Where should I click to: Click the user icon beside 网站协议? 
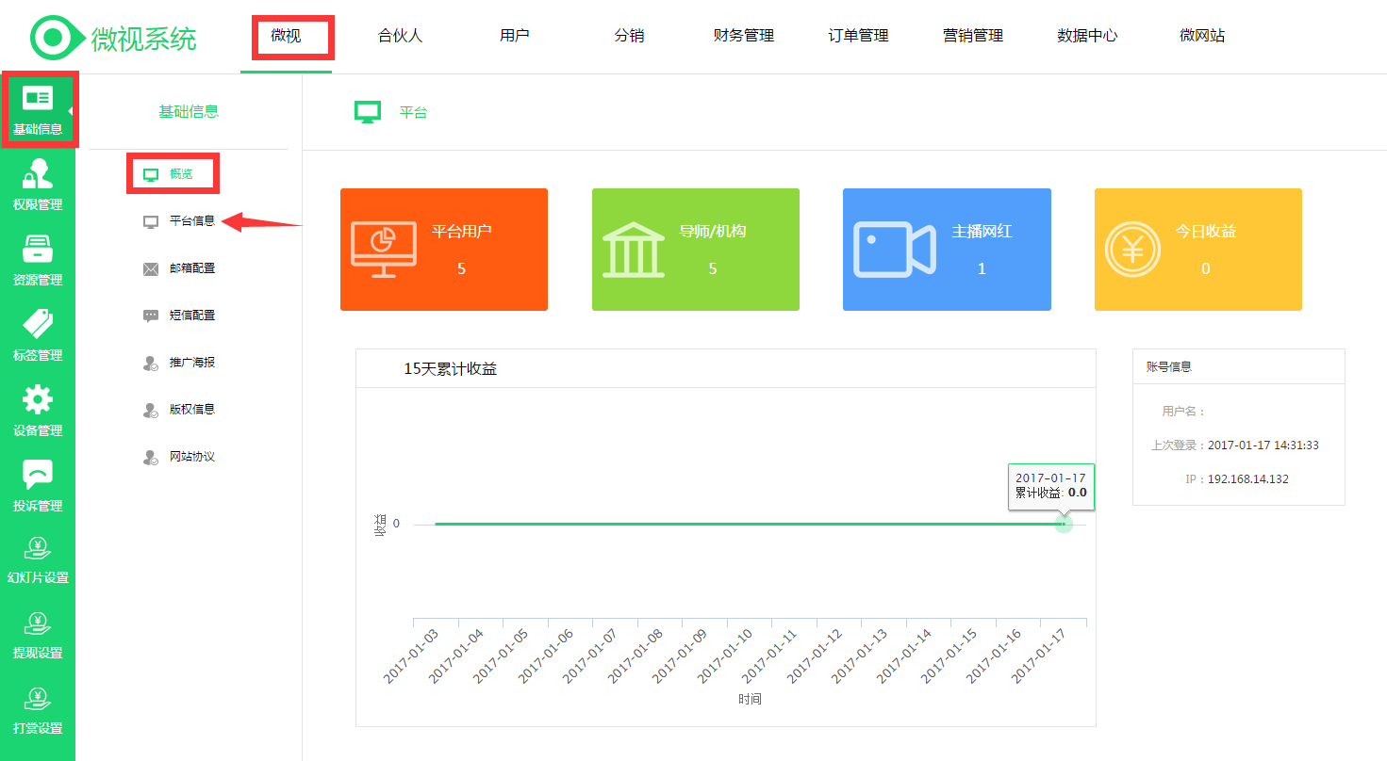click(151, 458)
